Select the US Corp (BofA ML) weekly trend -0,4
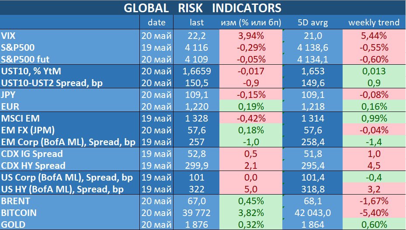The height and width of the screenshot is (230, 406). click(374, 178)
